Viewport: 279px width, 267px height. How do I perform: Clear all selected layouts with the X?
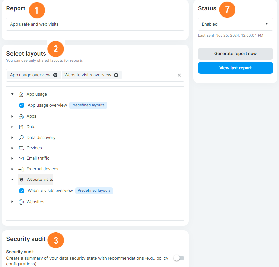[179, 75]
